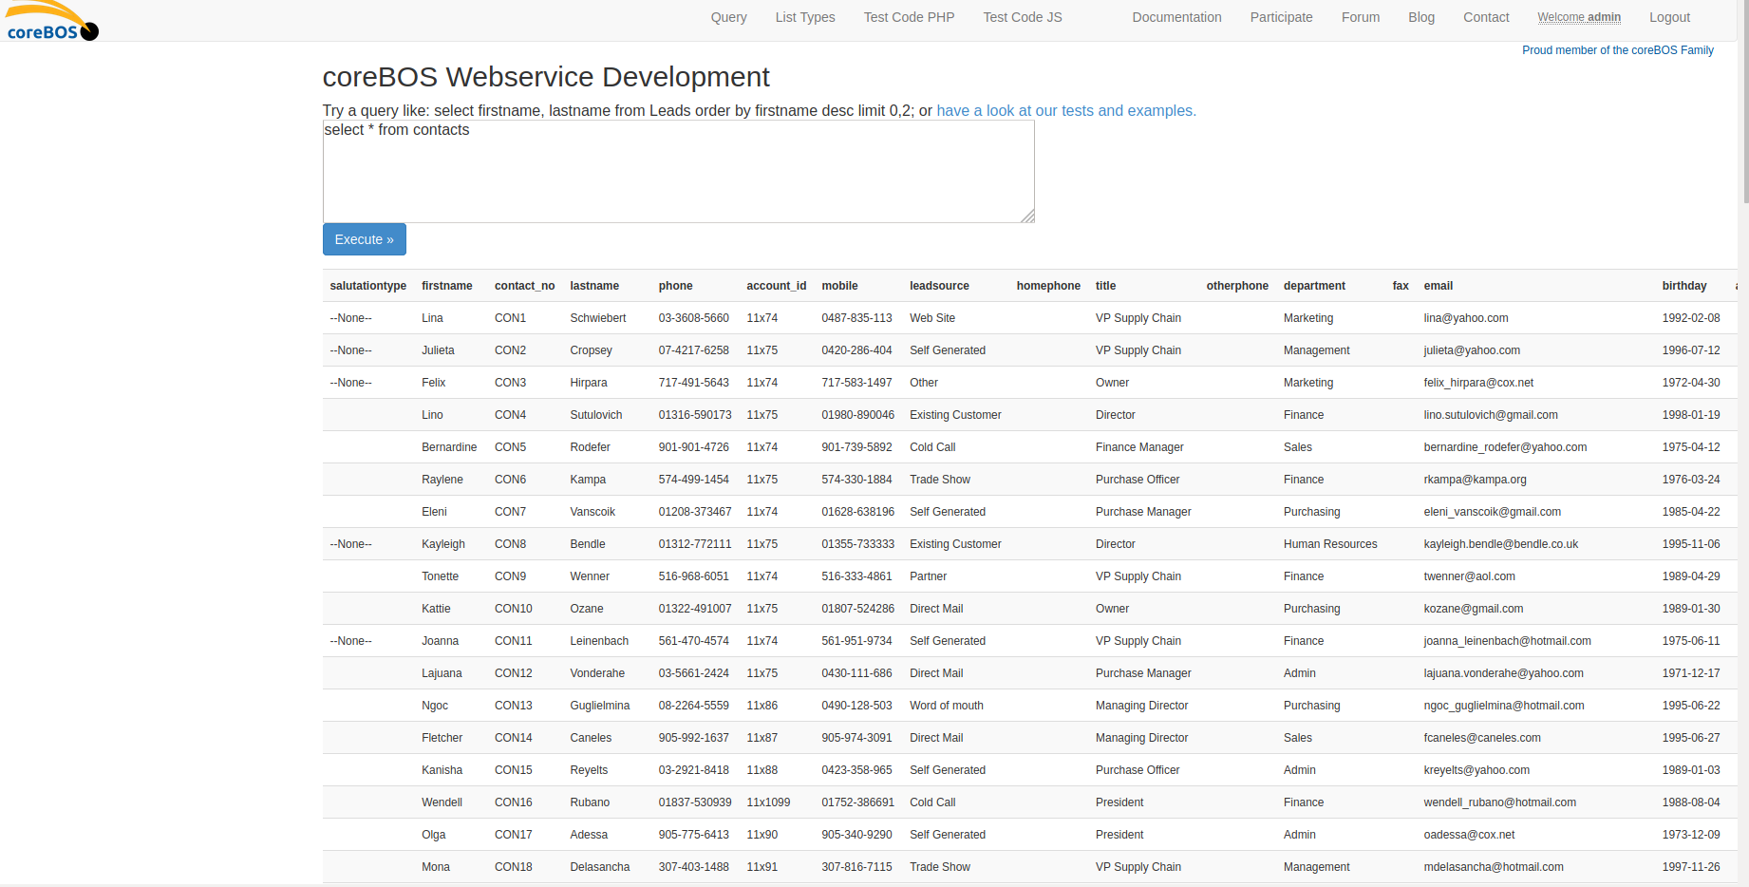Open the tests and examples link
This screenshot has height=887, width=1749.
[x=1065, y=111]
